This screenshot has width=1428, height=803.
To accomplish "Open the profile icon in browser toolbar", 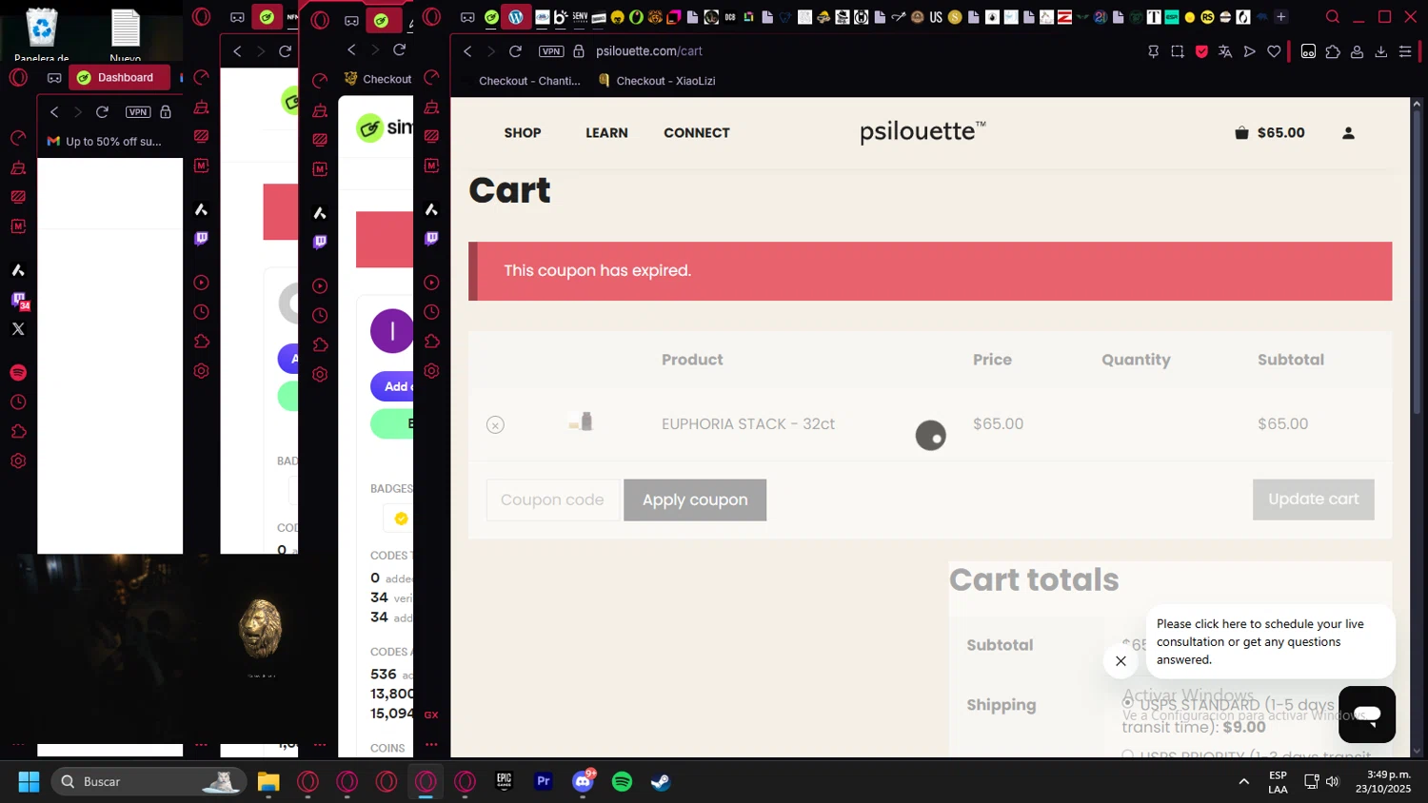I will (x=1357, y=51).
